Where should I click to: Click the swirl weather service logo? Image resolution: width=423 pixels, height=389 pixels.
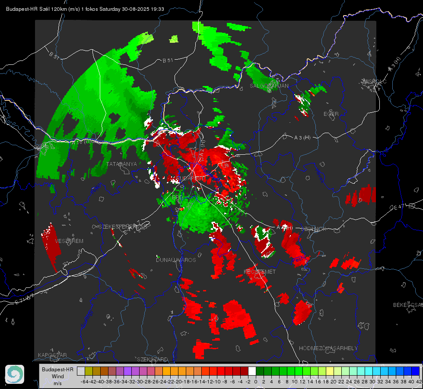click(x=15, y=374)
